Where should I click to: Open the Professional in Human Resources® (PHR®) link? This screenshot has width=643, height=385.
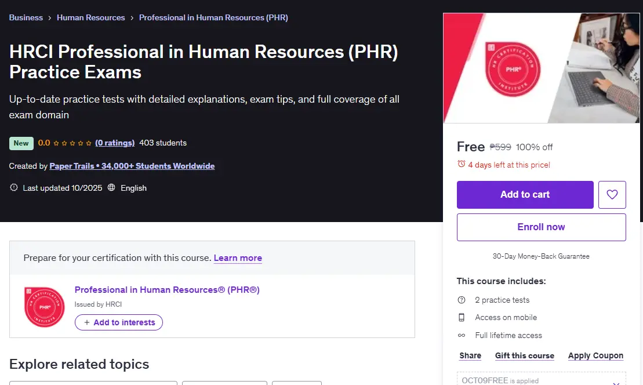tap(167, 290)
